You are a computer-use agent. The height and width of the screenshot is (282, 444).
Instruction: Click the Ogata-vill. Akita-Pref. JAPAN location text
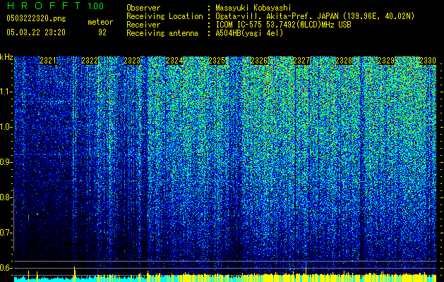coord(315,16)
